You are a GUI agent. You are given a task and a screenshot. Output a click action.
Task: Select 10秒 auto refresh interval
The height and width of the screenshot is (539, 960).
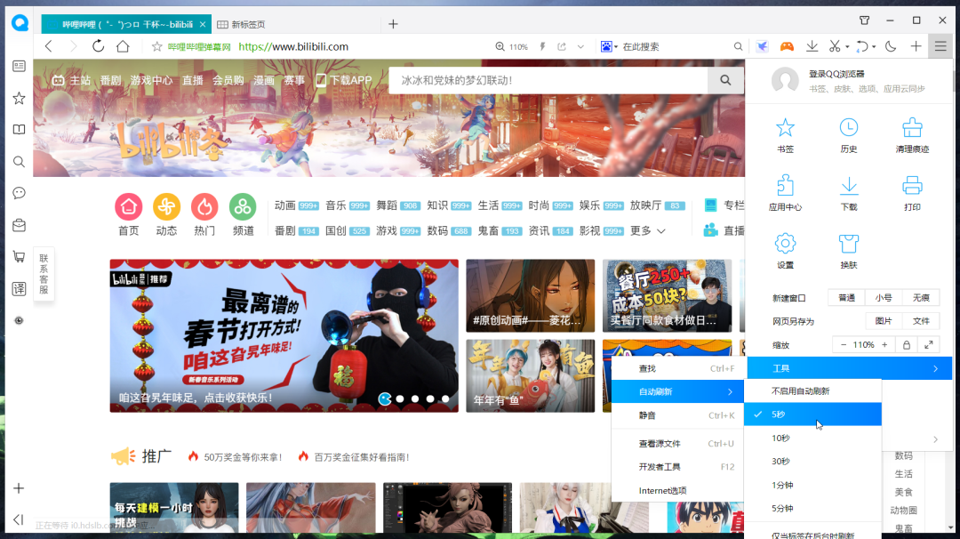pos(813,438)
